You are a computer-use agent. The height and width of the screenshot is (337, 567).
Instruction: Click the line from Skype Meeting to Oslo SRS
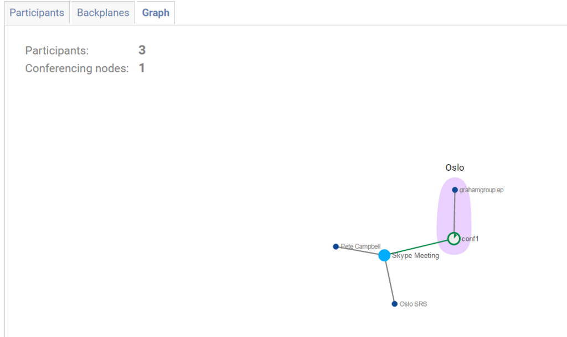390,281
